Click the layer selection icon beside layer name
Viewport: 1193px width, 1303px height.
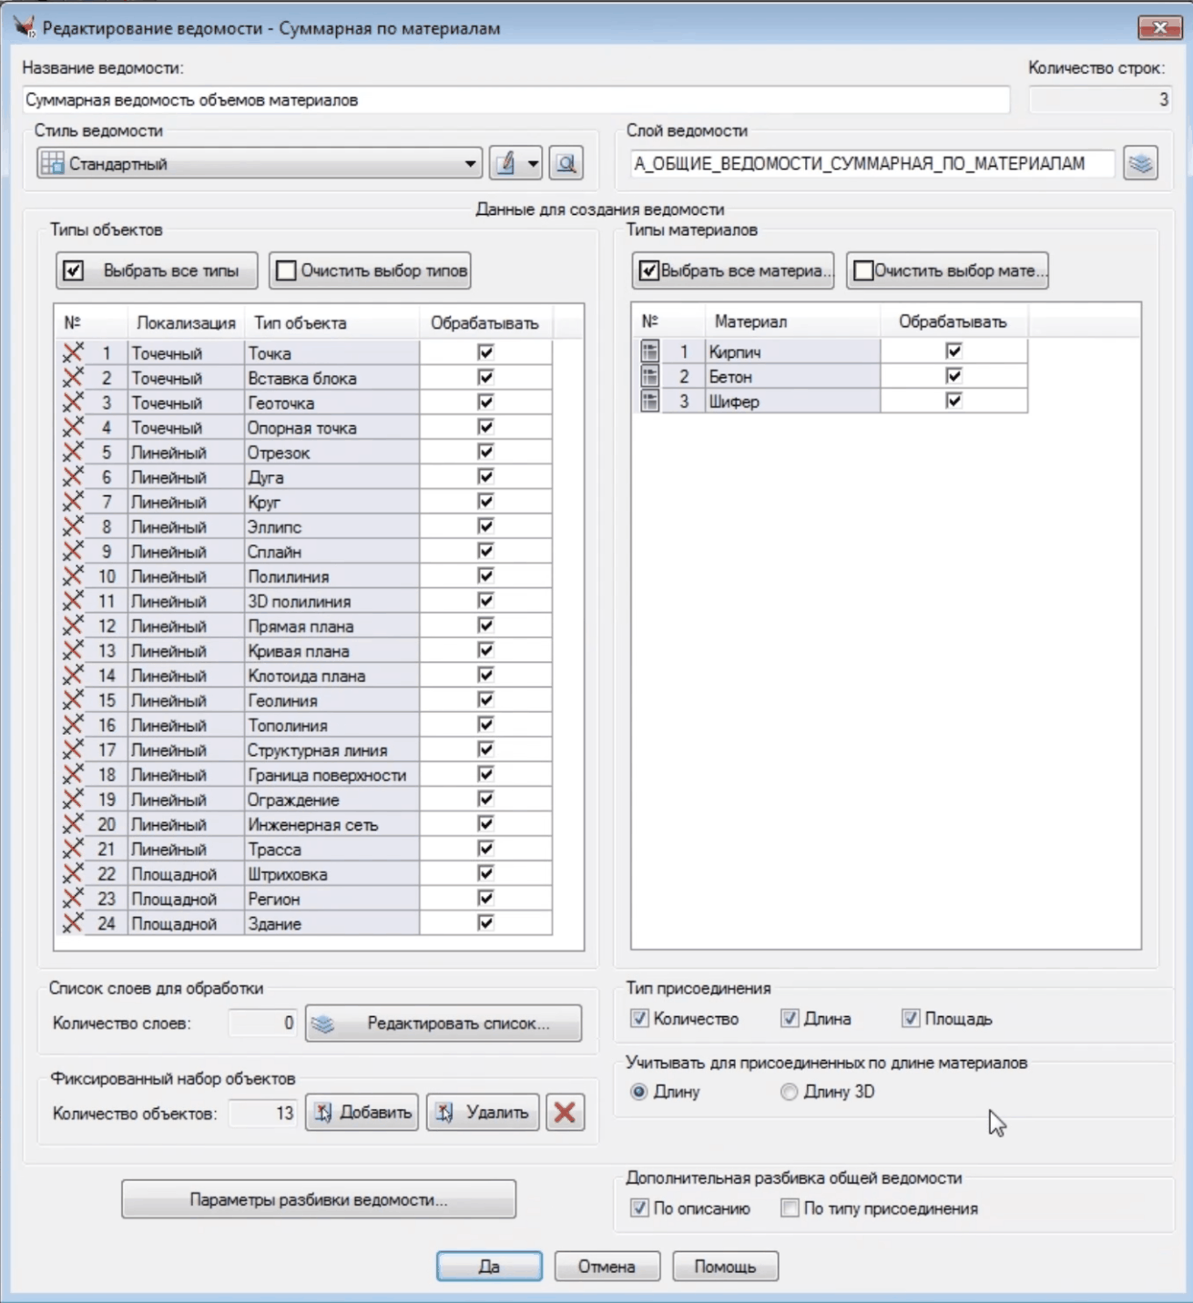click(1140, 164)
